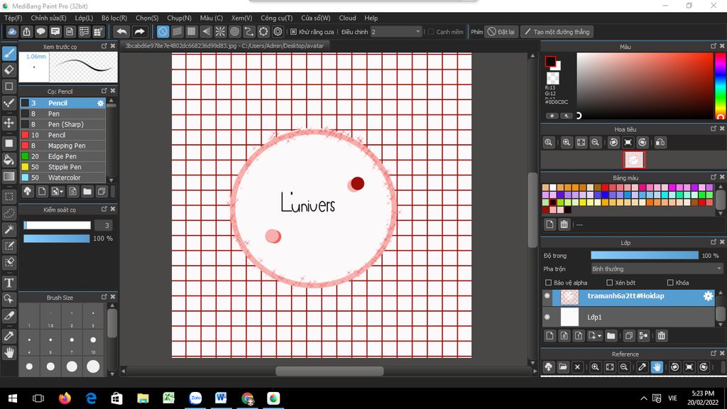Open the add layer dropdown arrow
The image size is (727, 409).
tap(599, 336)
